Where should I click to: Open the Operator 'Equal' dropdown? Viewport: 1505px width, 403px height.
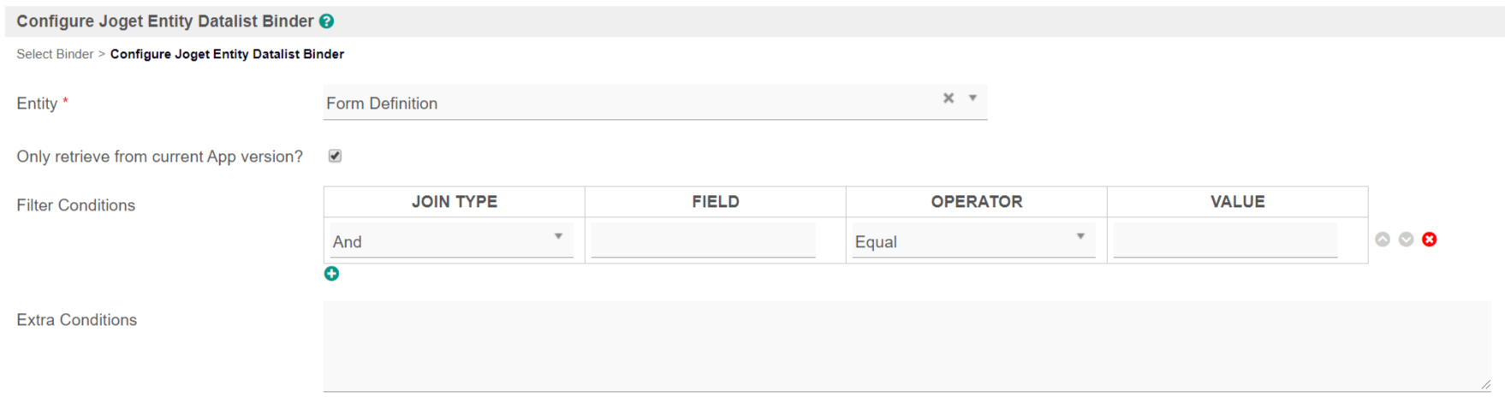point(973,241)
